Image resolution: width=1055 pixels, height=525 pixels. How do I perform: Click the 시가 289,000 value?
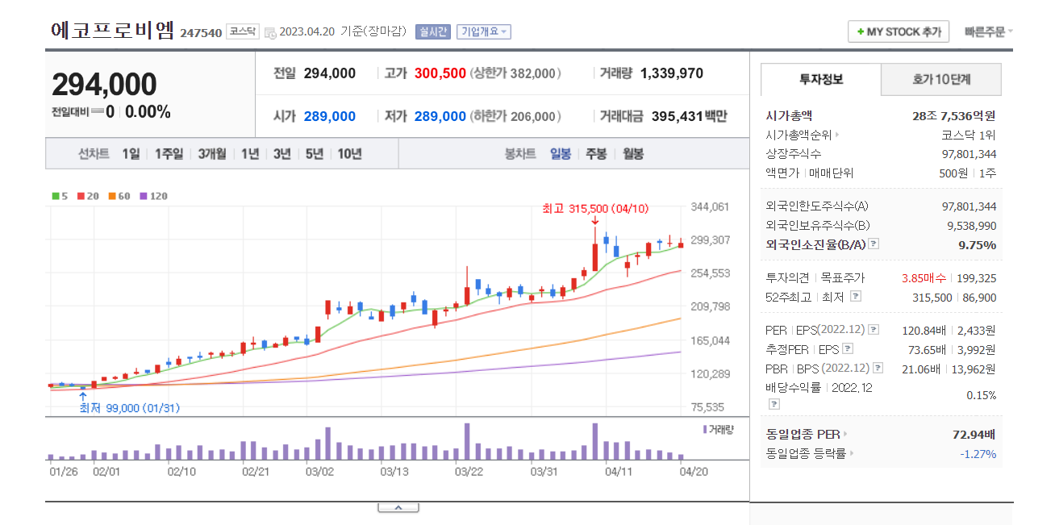click(330, 116)
